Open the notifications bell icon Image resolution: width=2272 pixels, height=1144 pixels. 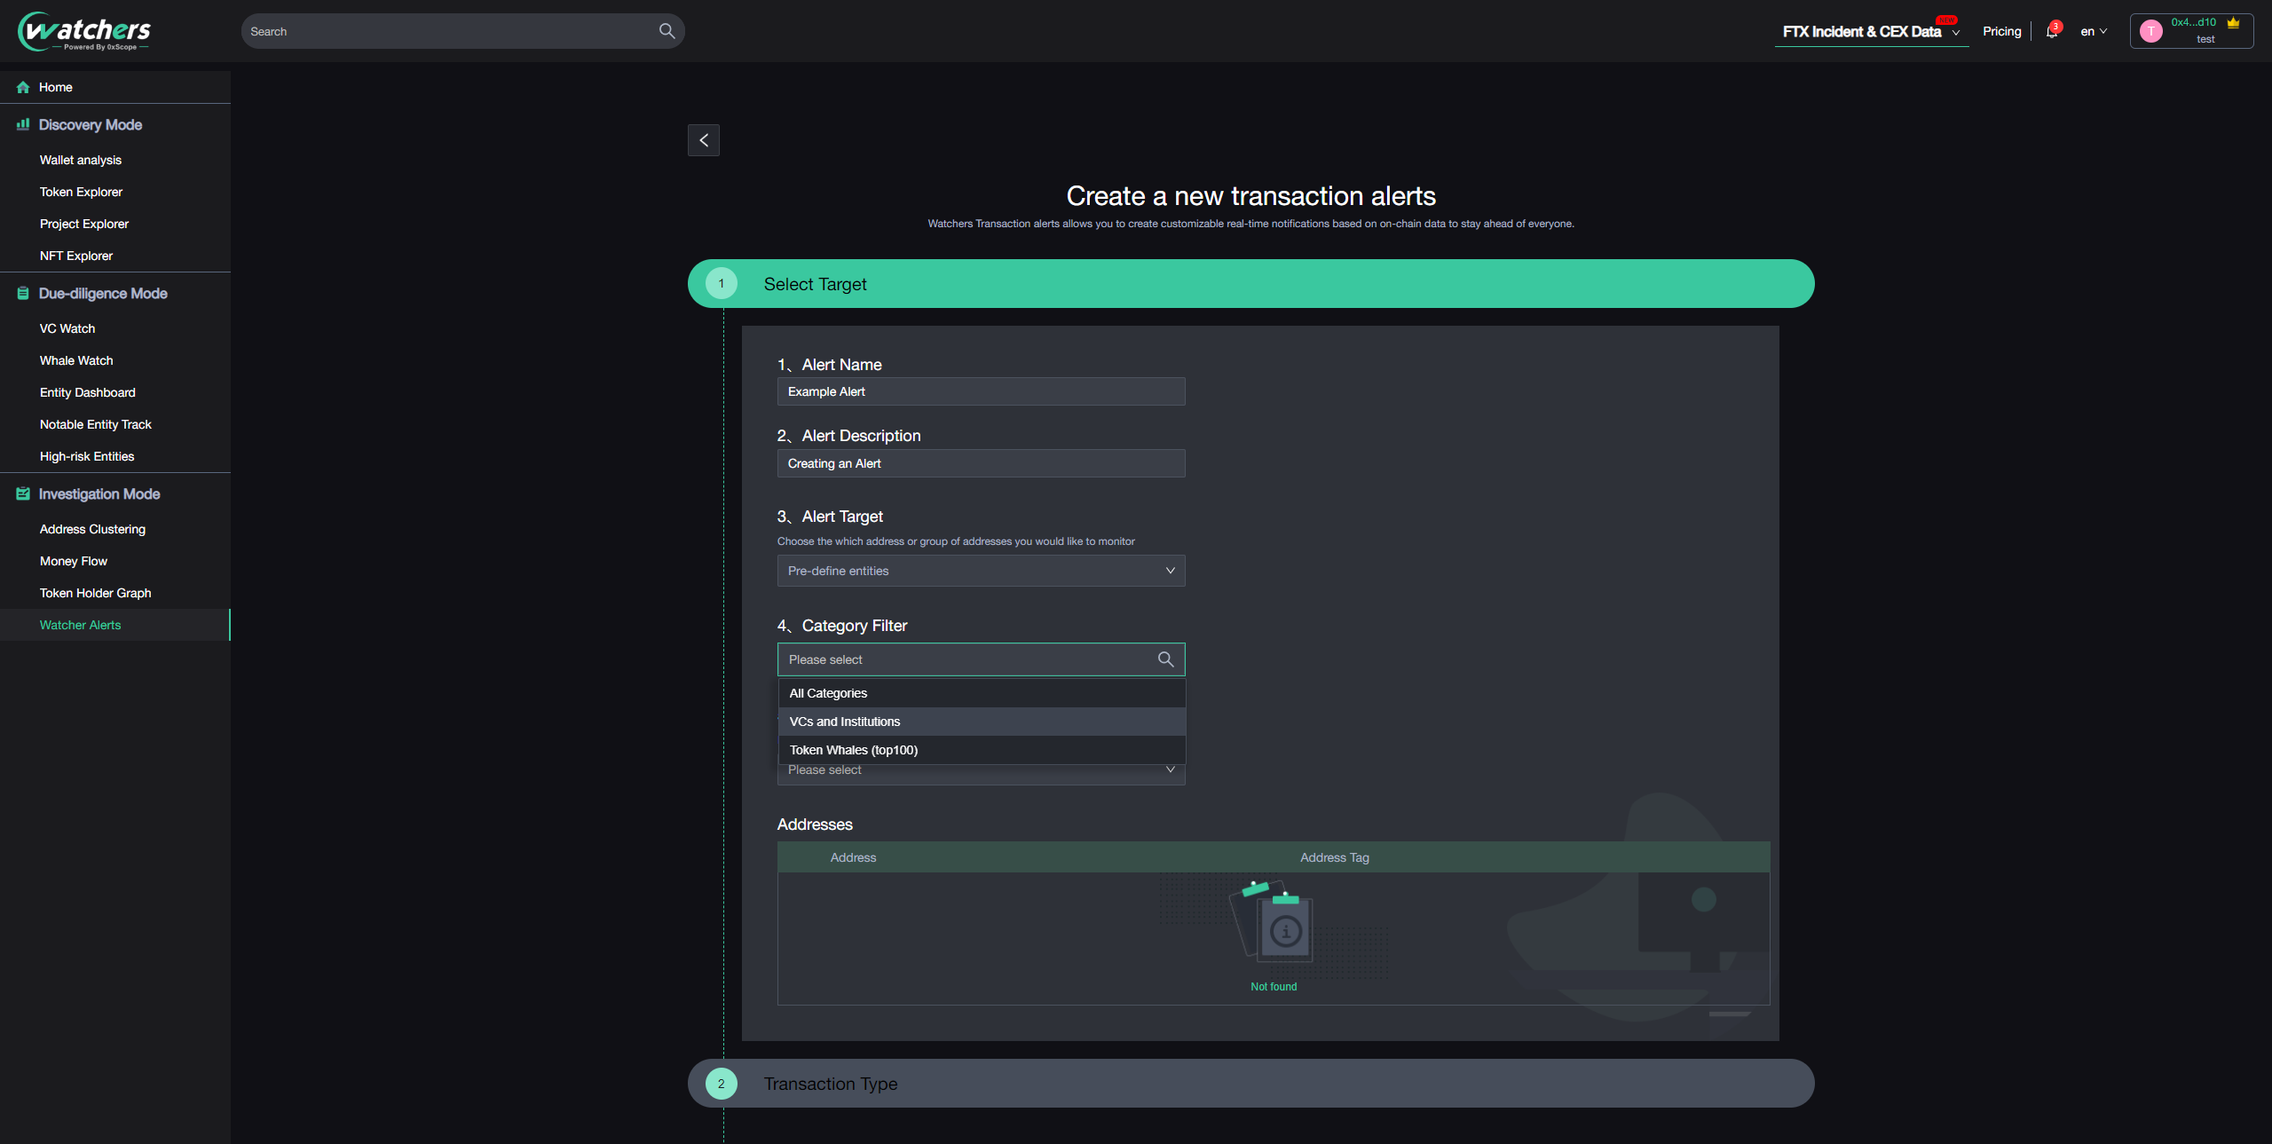point(2051,32)
